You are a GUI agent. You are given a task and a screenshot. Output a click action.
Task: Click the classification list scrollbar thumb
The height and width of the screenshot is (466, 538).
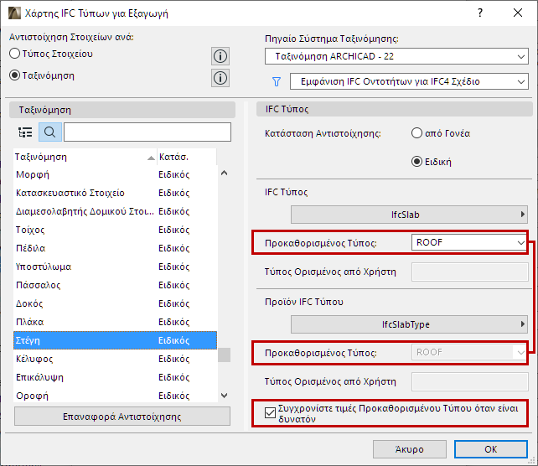(x=224, y=355)
